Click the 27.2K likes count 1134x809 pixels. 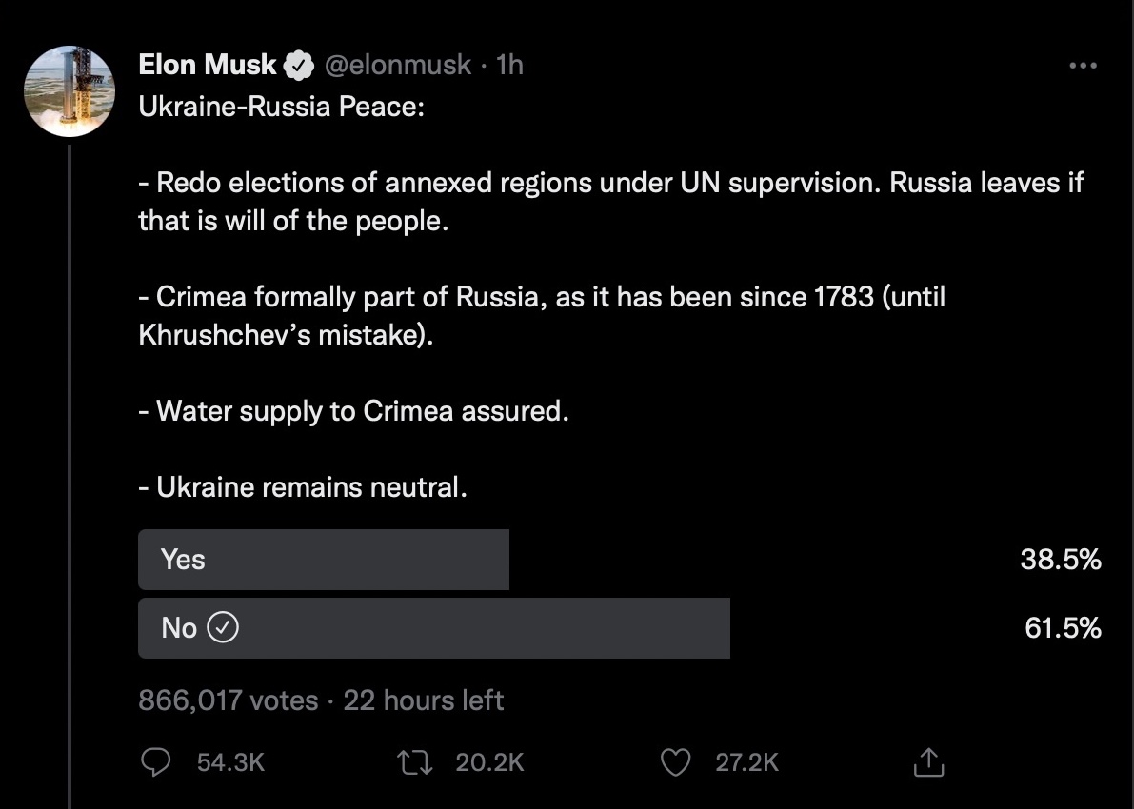click(x=747, y=761)
